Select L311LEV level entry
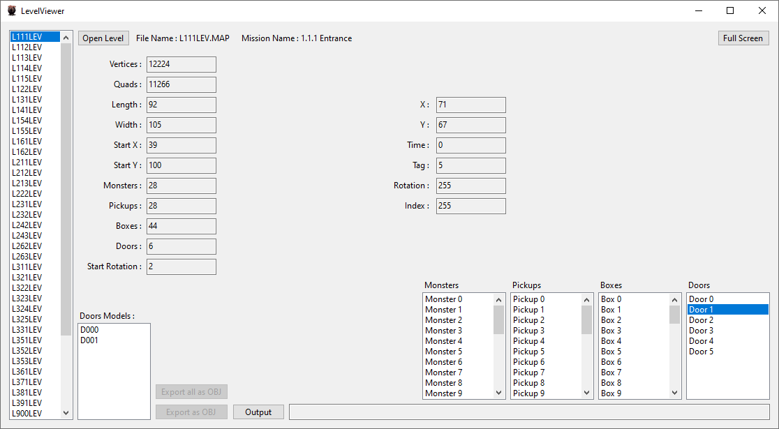This screenshot has height=429, width=779. (x=36, y=267)
